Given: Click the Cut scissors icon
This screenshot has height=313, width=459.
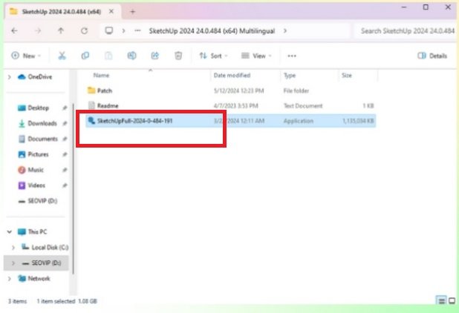Looking at the screenshot, I should 62,56.
